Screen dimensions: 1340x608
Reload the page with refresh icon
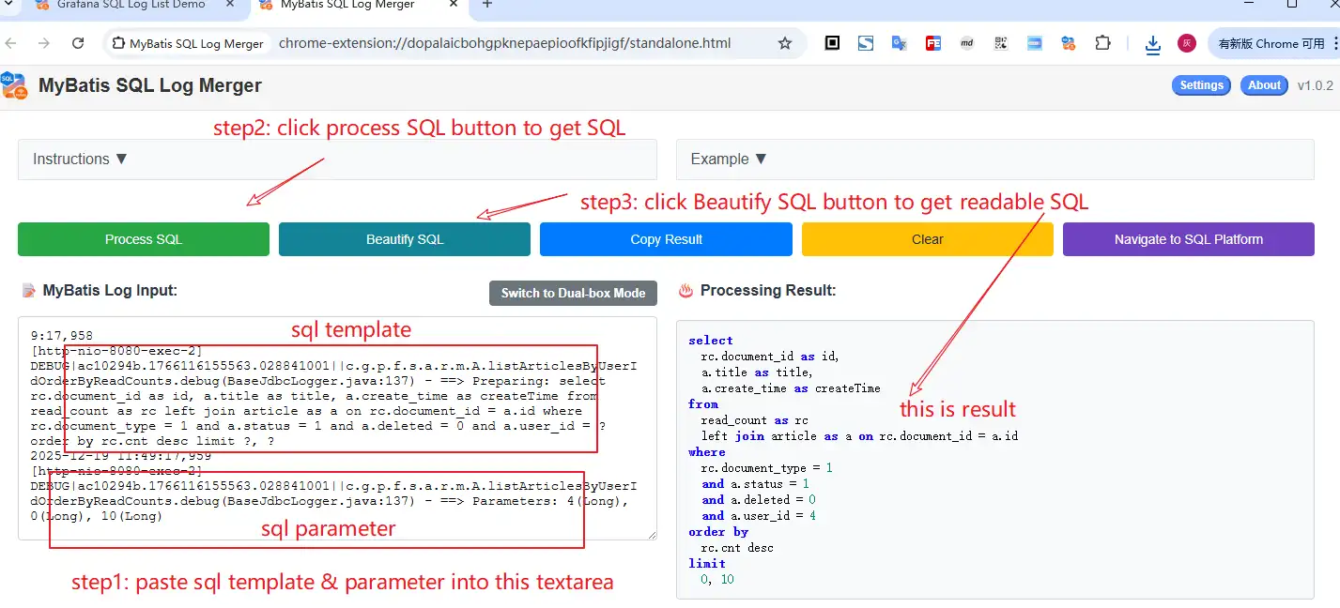pyautogui.click(x=78, y=43)
